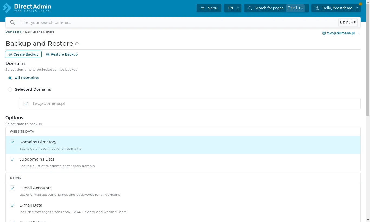Open the EN language selector

tap(232, 8)
